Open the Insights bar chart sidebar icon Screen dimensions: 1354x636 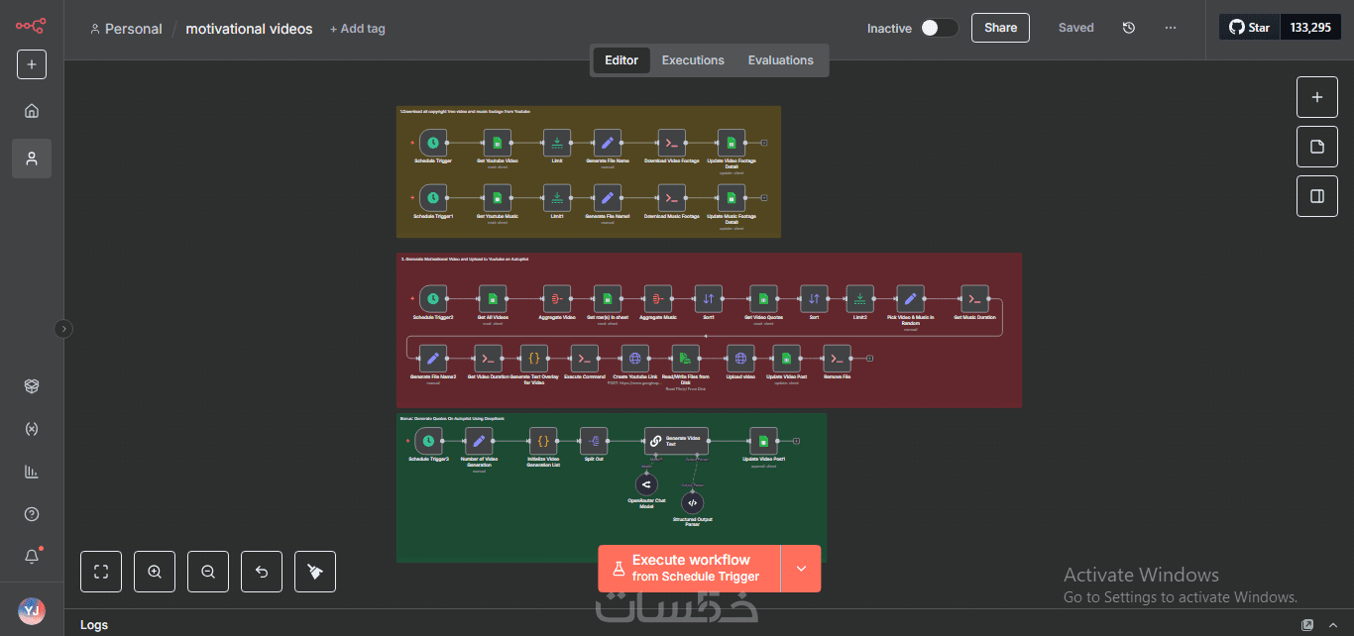coord(32,472)
